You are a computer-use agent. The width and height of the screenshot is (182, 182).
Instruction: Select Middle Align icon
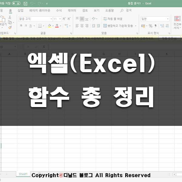coord(82,19)
